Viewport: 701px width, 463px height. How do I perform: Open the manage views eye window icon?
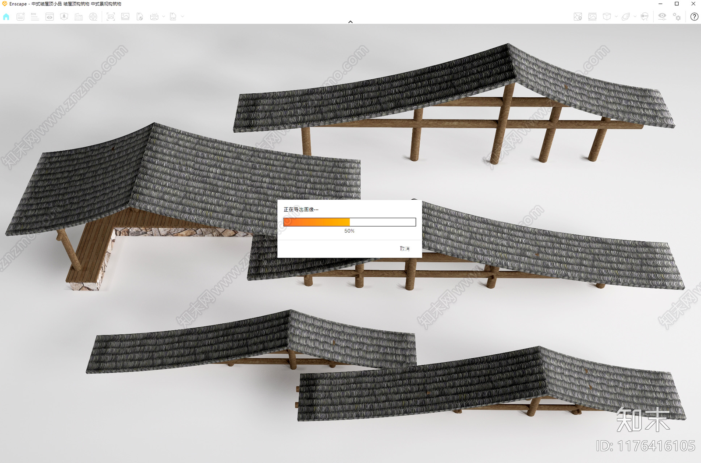click(50, 17)
